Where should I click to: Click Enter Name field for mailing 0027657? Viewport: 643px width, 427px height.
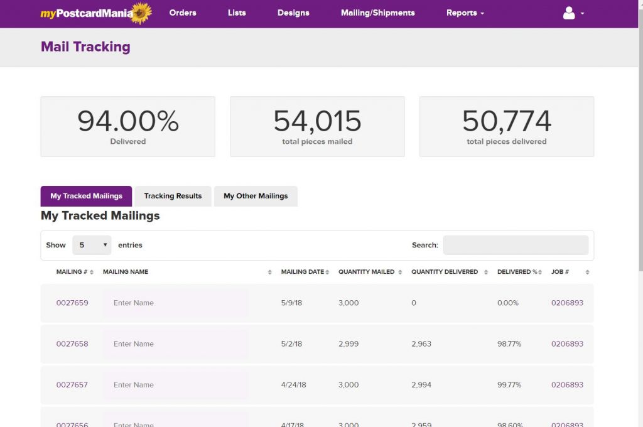pos(175,385)
